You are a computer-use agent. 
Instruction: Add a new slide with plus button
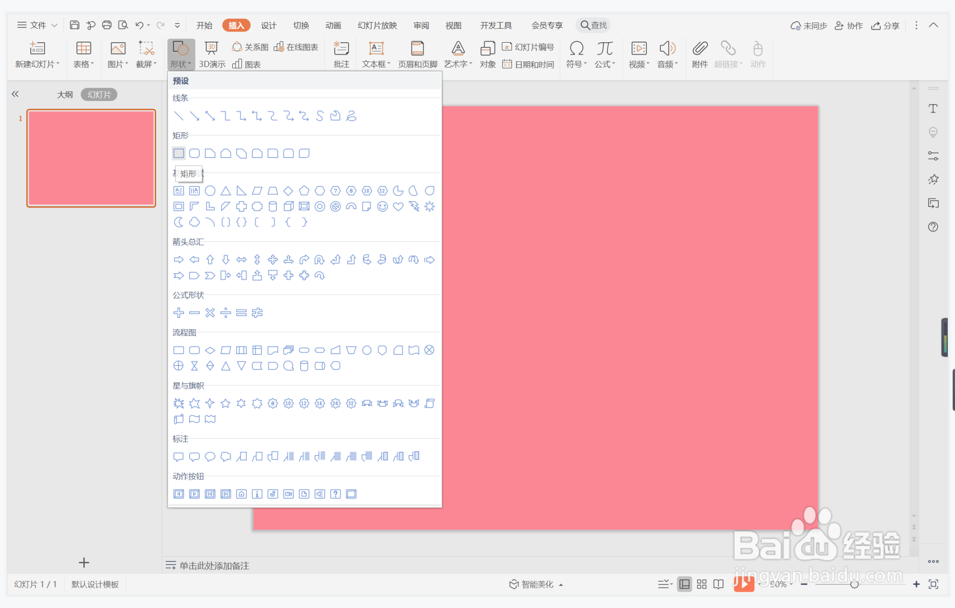[84, 562]
